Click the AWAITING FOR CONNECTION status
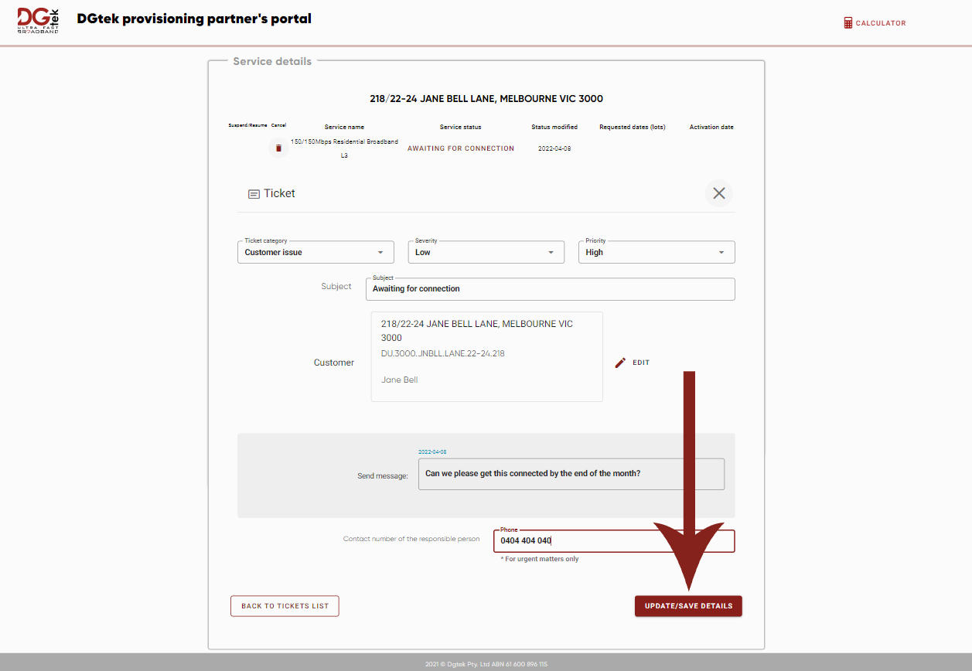 pos(460,148)
